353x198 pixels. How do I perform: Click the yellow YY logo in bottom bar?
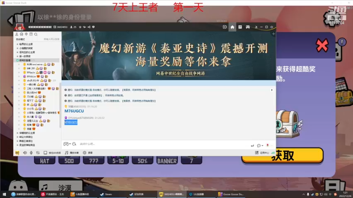point(17,153)
